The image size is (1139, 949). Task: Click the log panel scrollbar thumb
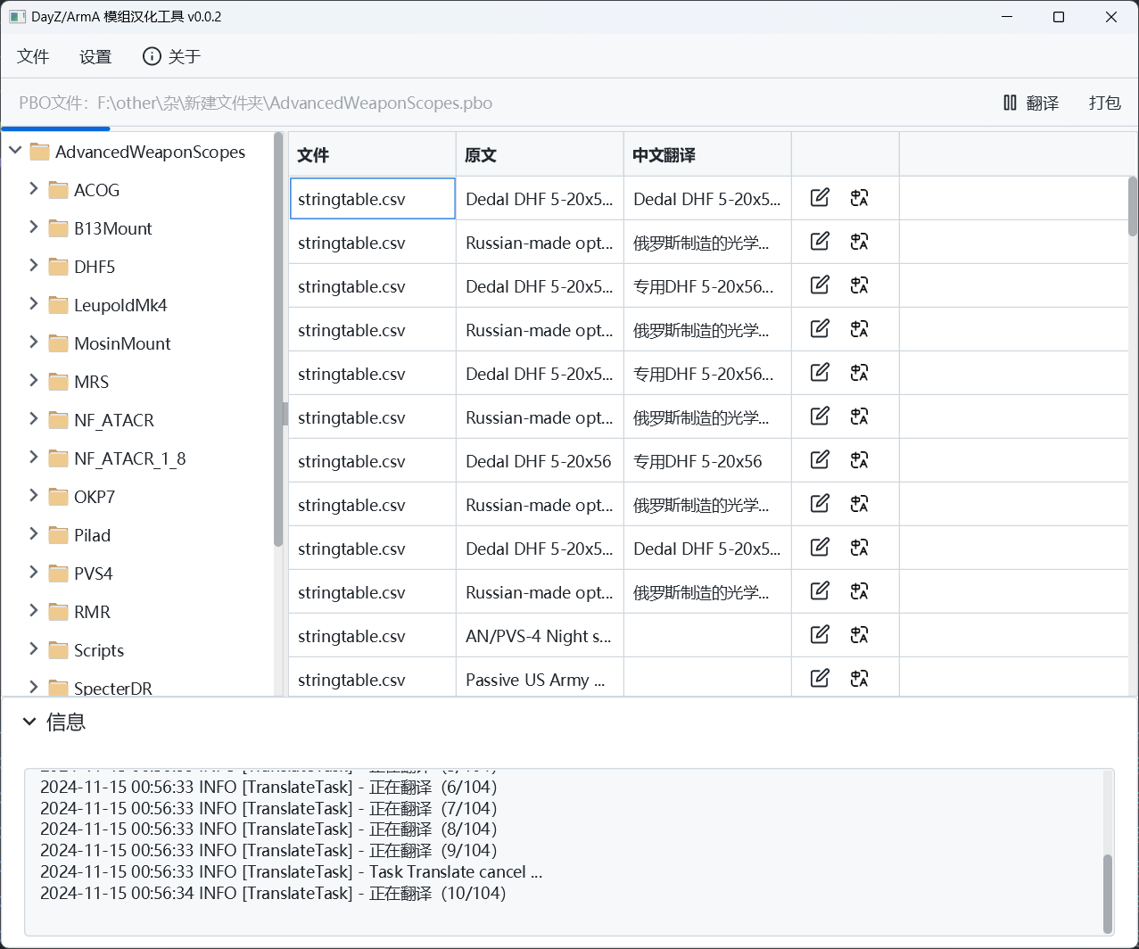click(1108, 892)
